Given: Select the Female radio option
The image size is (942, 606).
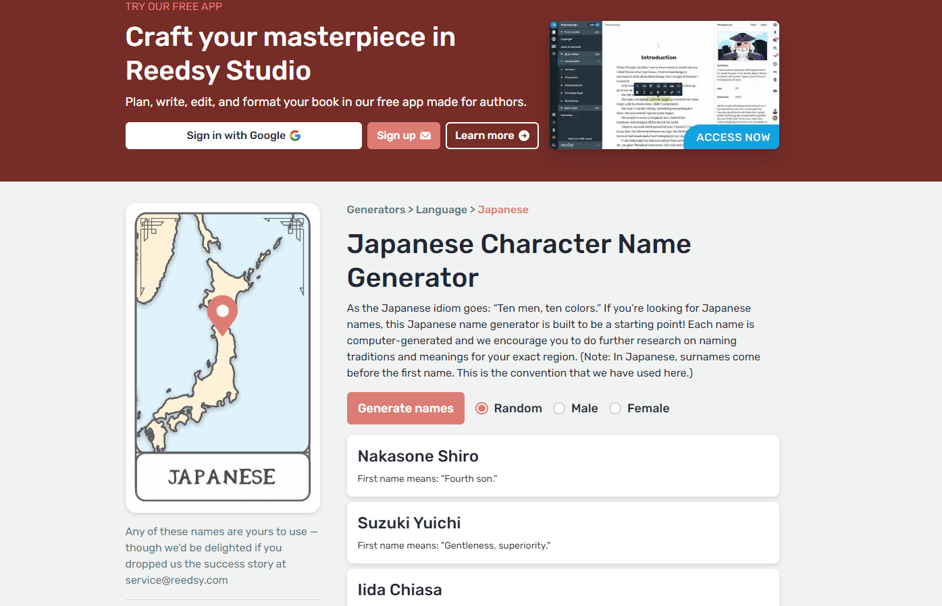Looking at the screenshot, I should point(615,408).
